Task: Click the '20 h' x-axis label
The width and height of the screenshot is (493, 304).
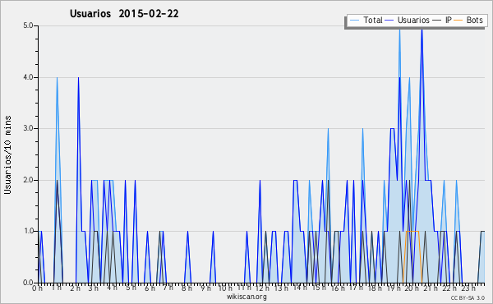Action: click(x=411, y=288)
